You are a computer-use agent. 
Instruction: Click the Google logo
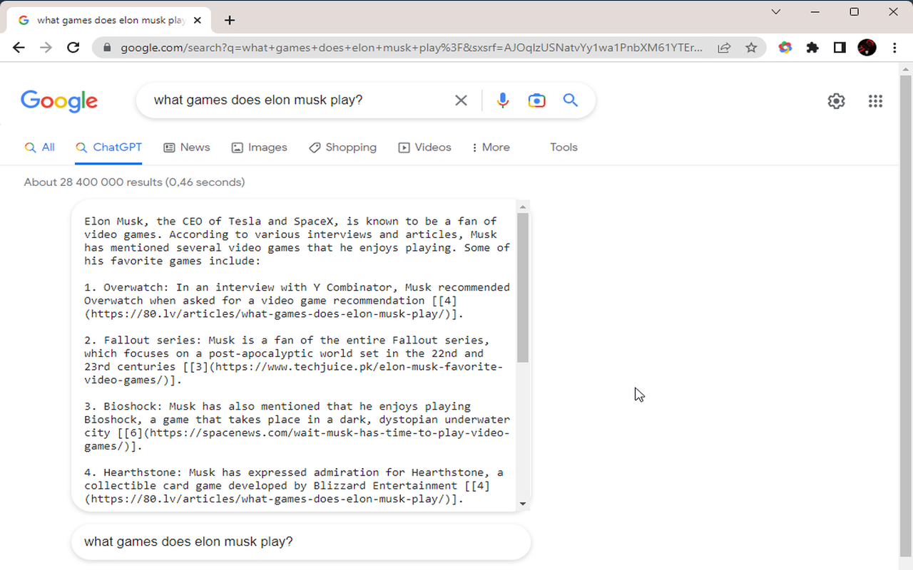coord(59,100)
